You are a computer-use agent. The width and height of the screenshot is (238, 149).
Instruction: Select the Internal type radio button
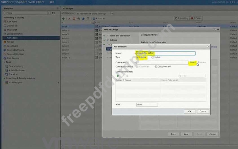click(x=138, y=58)
